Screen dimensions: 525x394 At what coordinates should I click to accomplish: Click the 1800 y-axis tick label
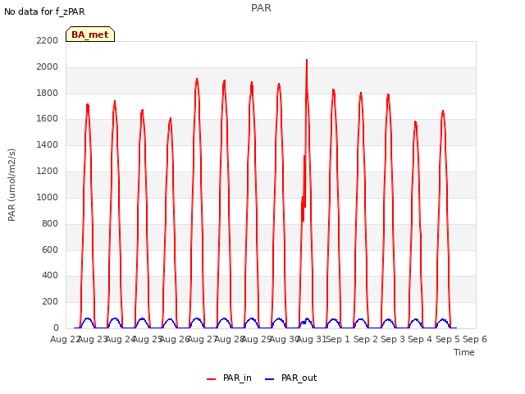click(x=48, y=93)
